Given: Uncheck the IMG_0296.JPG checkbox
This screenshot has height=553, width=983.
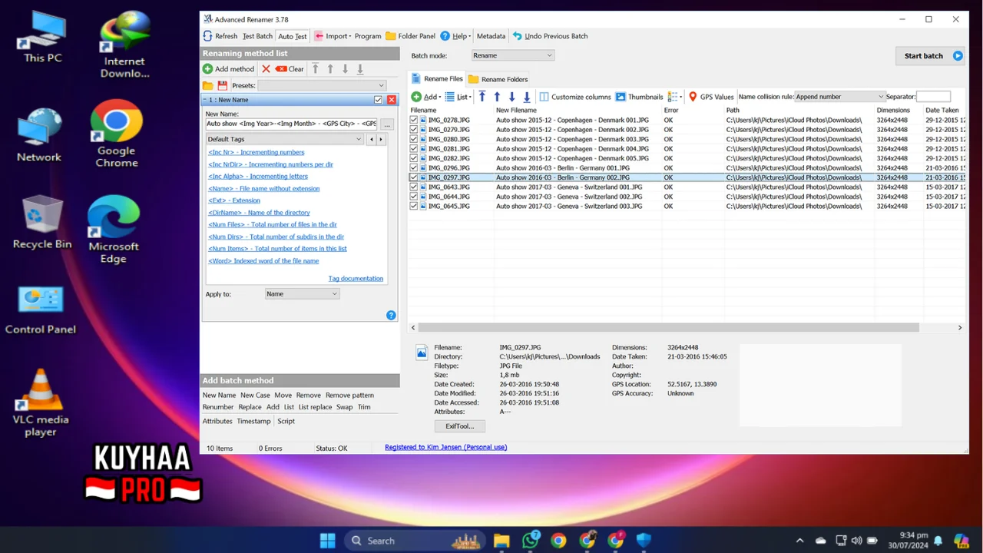Looking at the screenshot, I should click(x=414, y=168).
